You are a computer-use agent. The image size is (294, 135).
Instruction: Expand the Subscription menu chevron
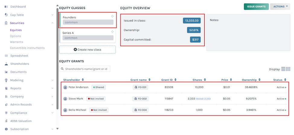coord(53,129)
